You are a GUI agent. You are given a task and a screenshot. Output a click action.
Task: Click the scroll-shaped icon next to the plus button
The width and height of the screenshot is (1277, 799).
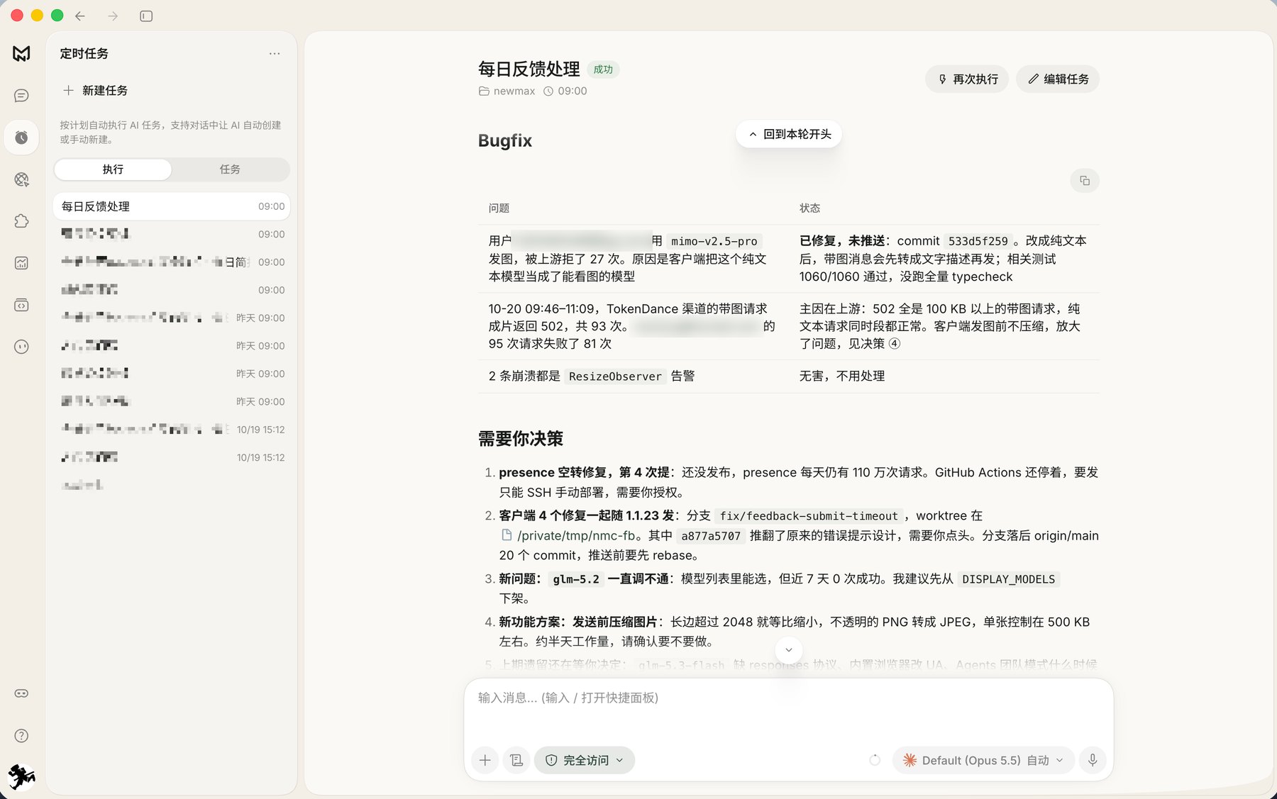[x=516, y=760]
